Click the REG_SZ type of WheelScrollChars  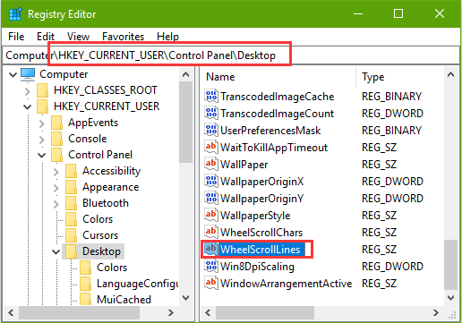tap(379, 233)
